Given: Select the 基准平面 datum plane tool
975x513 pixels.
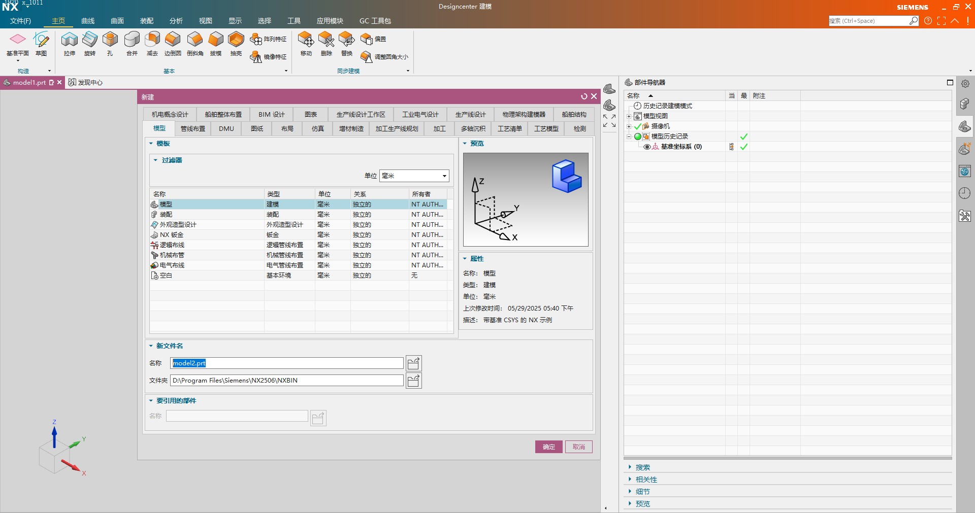Looking at the screenshot, I should click(x=18, y=44).
